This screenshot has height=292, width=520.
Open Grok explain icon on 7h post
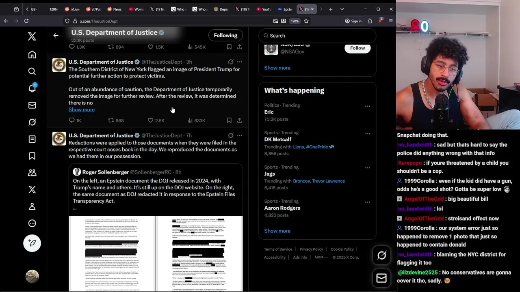[x=231, y=135]
